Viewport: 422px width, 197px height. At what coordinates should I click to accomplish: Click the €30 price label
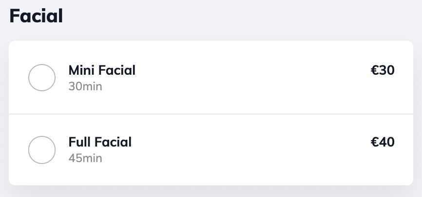[x=383, y=70]
